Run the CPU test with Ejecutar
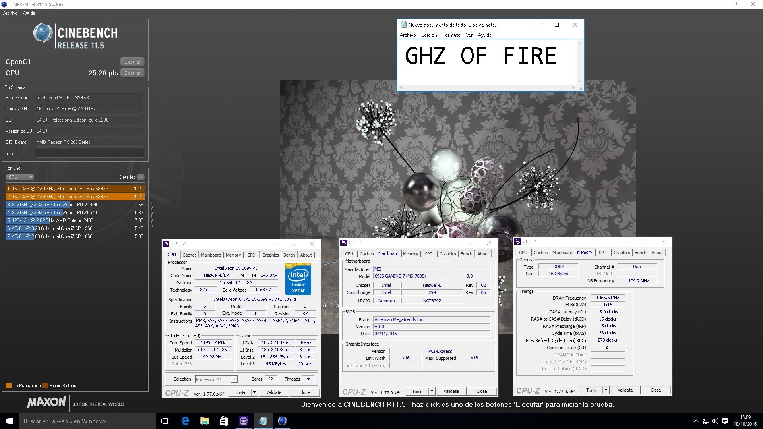 click(132, 73)
